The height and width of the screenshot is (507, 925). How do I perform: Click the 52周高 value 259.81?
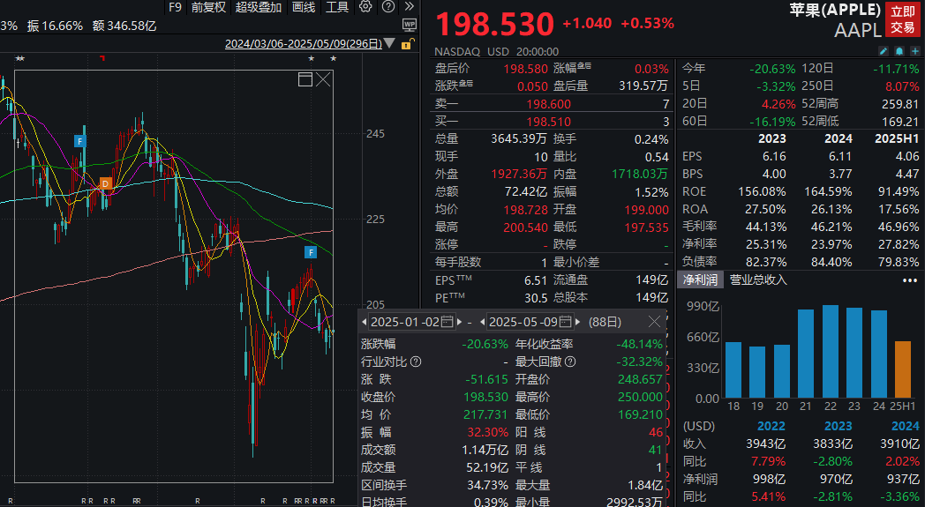tap(899, 104)
